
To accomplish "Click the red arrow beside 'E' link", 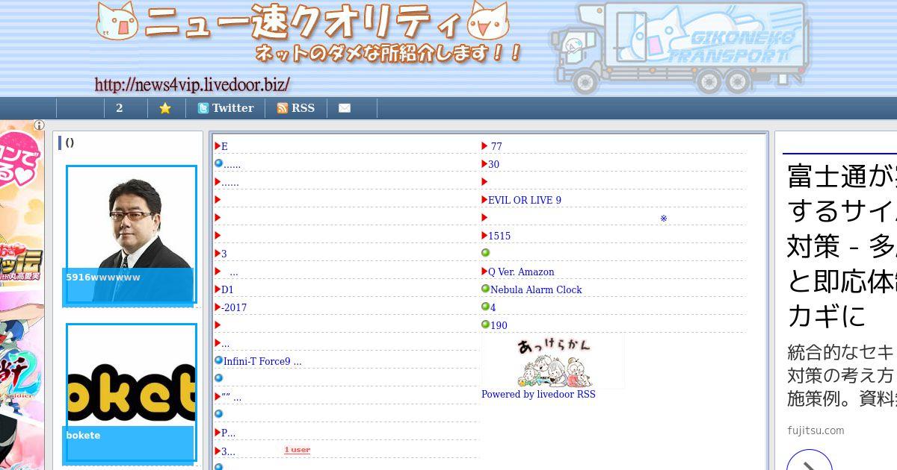I will pyautogui.click(x=218, y=146).
